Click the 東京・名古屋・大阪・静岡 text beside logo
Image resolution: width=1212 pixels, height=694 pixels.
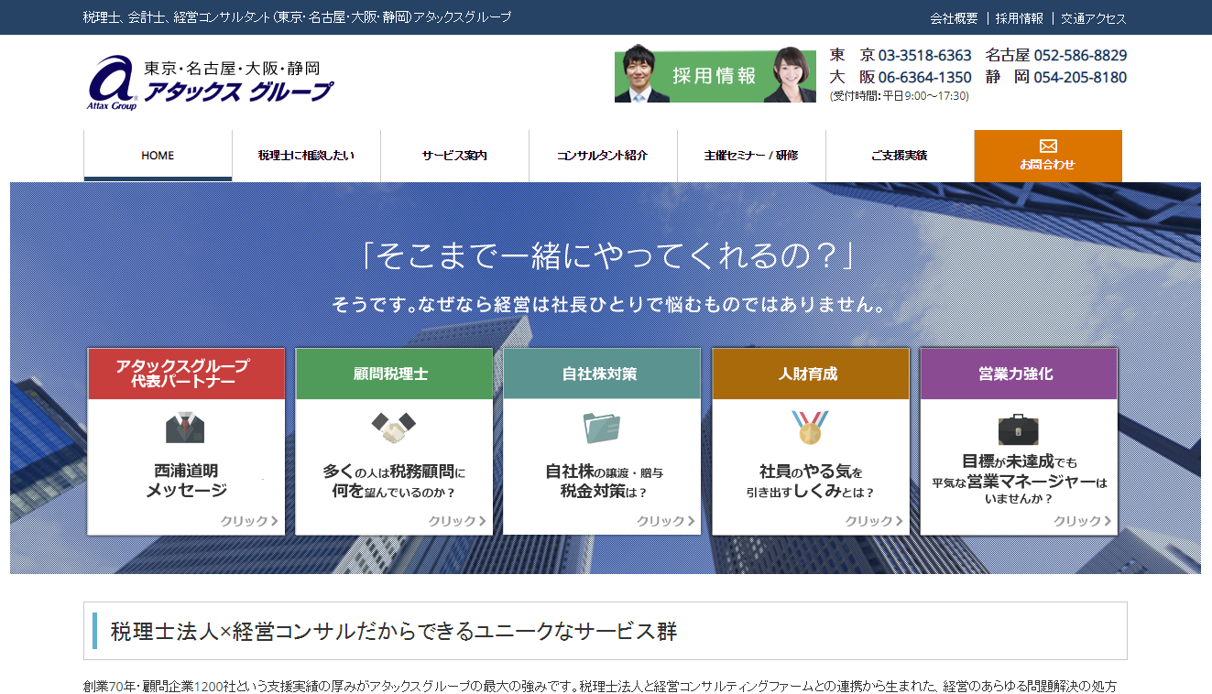click(x=232, y=69)
